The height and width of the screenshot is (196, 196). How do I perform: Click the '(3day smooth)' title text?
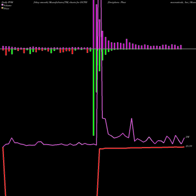tap(41, 2)
